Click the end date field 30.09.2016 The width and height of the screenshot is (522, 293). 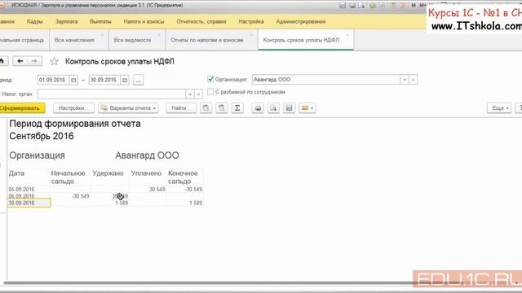(x=104, y=80)
